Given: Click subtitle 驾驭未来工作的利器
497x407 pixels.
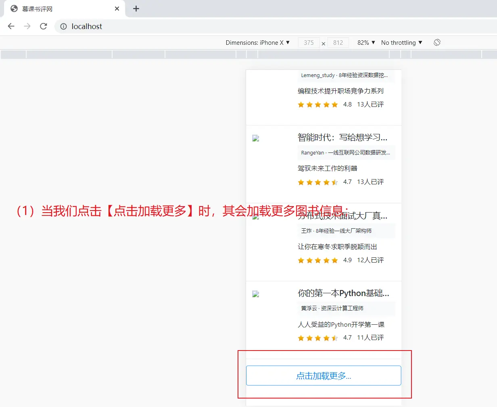Looking at the screenshot, I should tap(328, 169).
